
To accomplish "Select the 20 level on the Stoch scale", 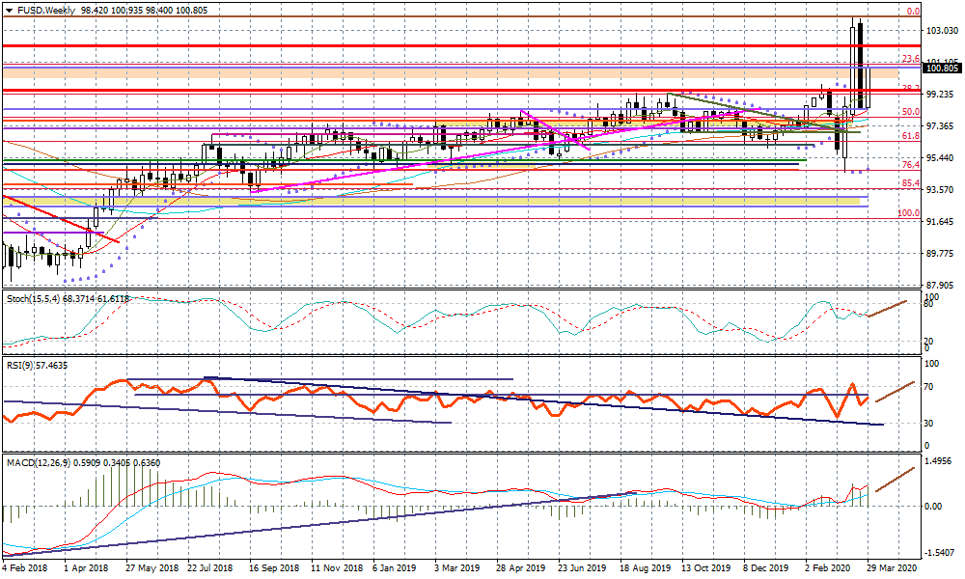I will (929, 342).
